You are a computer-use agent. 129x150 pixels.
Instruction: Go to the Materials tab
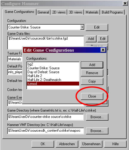[x=92, y=12]
